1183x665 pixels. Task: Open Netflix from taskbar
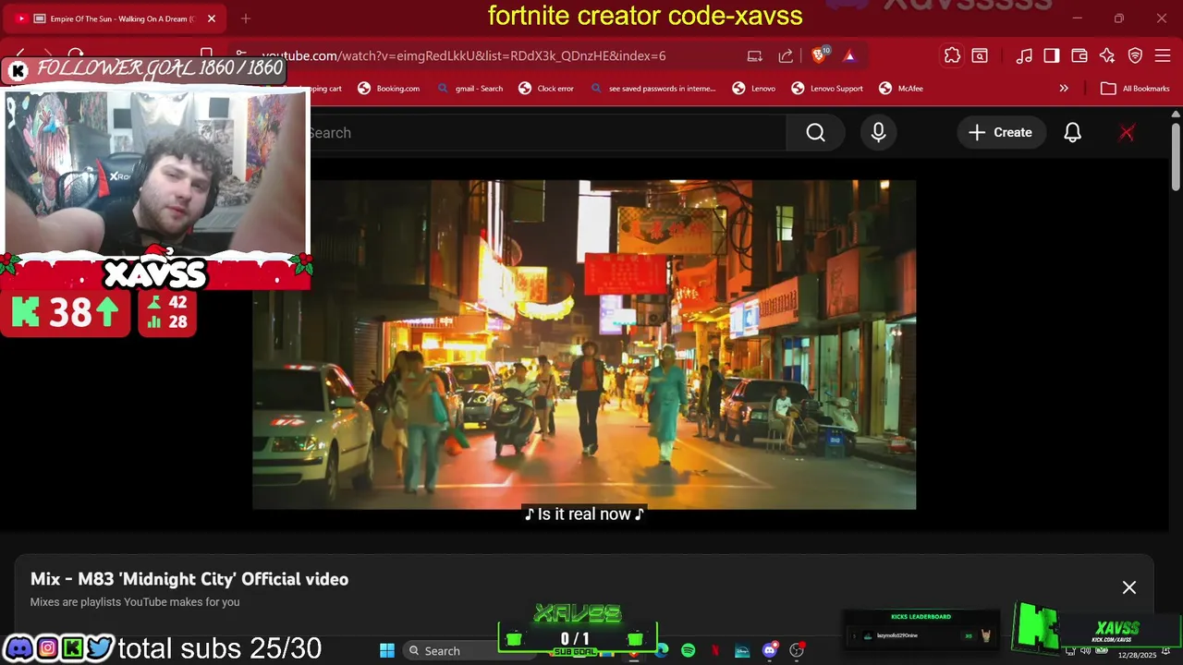[x=715, y=650]
